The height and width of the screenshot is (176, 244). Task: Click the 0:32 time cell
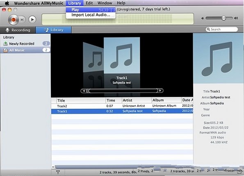pos(109,111)
